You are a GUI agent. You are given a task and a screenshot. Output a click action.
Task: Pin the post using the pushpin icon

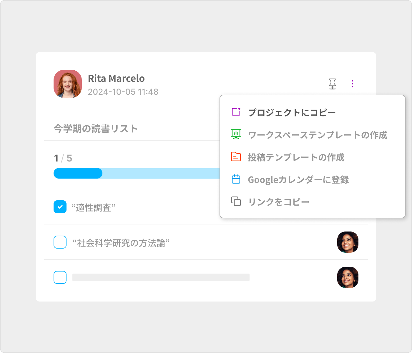[332, 84]
